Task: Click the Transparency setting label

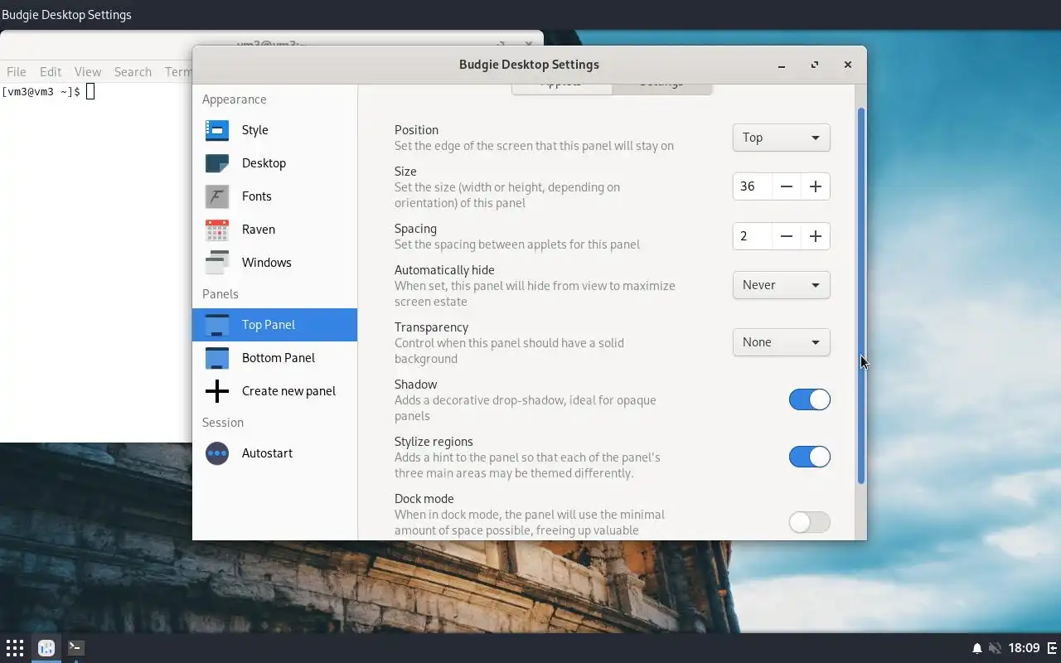Action: (431, 327)
